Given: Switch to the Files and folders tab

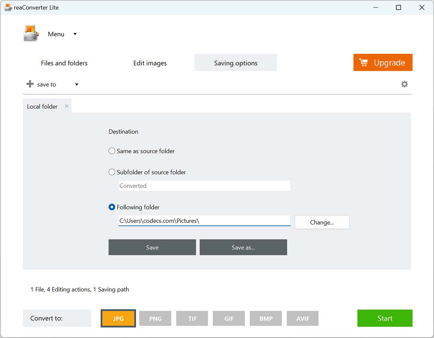Looking at the screenshot, I should click(x=64, y=63).
